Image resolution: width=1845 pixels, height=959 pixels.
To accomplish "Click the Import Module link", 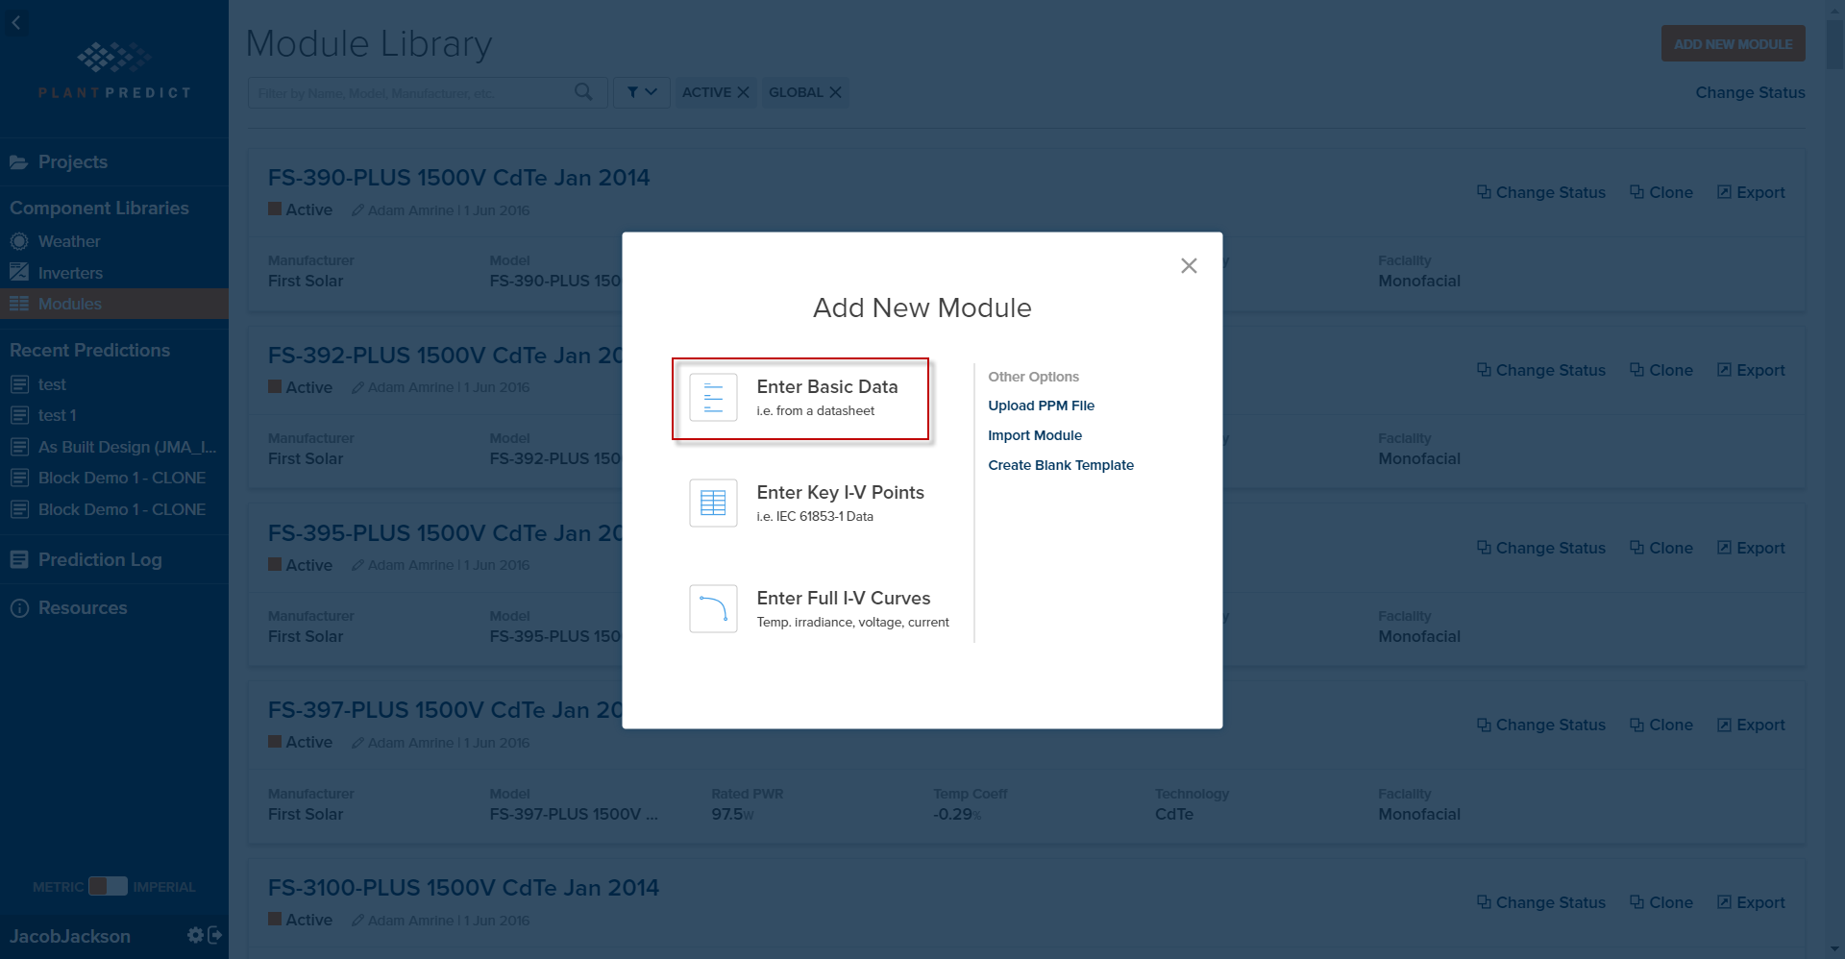I will tap(1035, 435).
